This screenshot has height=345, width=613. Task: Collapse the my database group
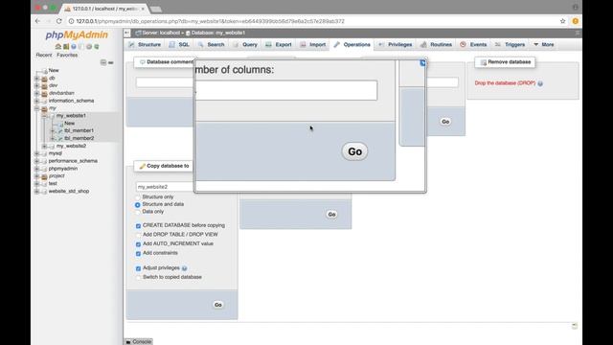[36, 108]
